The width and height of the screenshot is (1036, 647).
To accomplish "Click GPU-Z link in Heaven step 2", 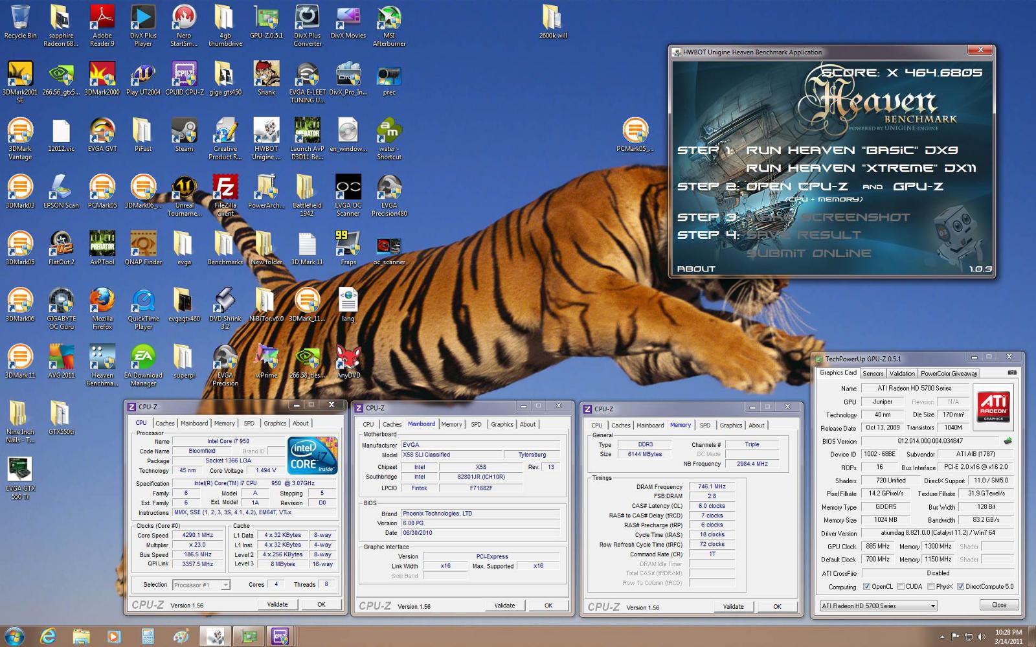I will [918, 187].
